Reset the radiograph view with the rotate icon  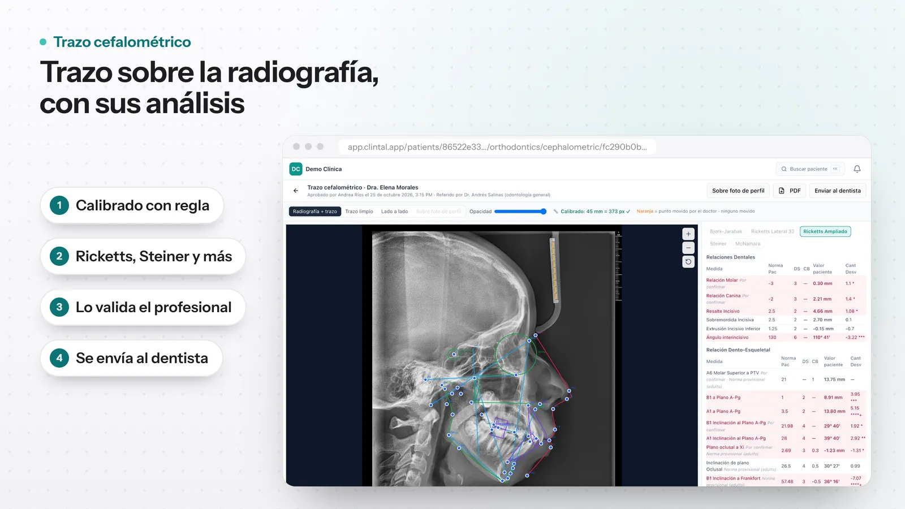click(688, 262)
